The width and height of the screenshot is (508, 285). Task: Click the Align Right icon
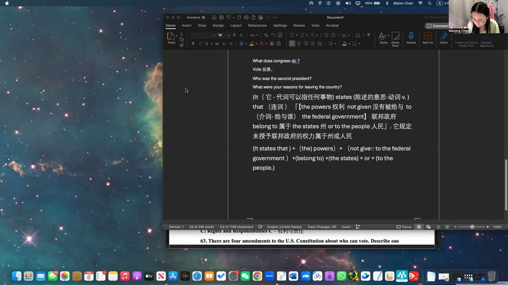pyautogui.click(x=306, y=44)
